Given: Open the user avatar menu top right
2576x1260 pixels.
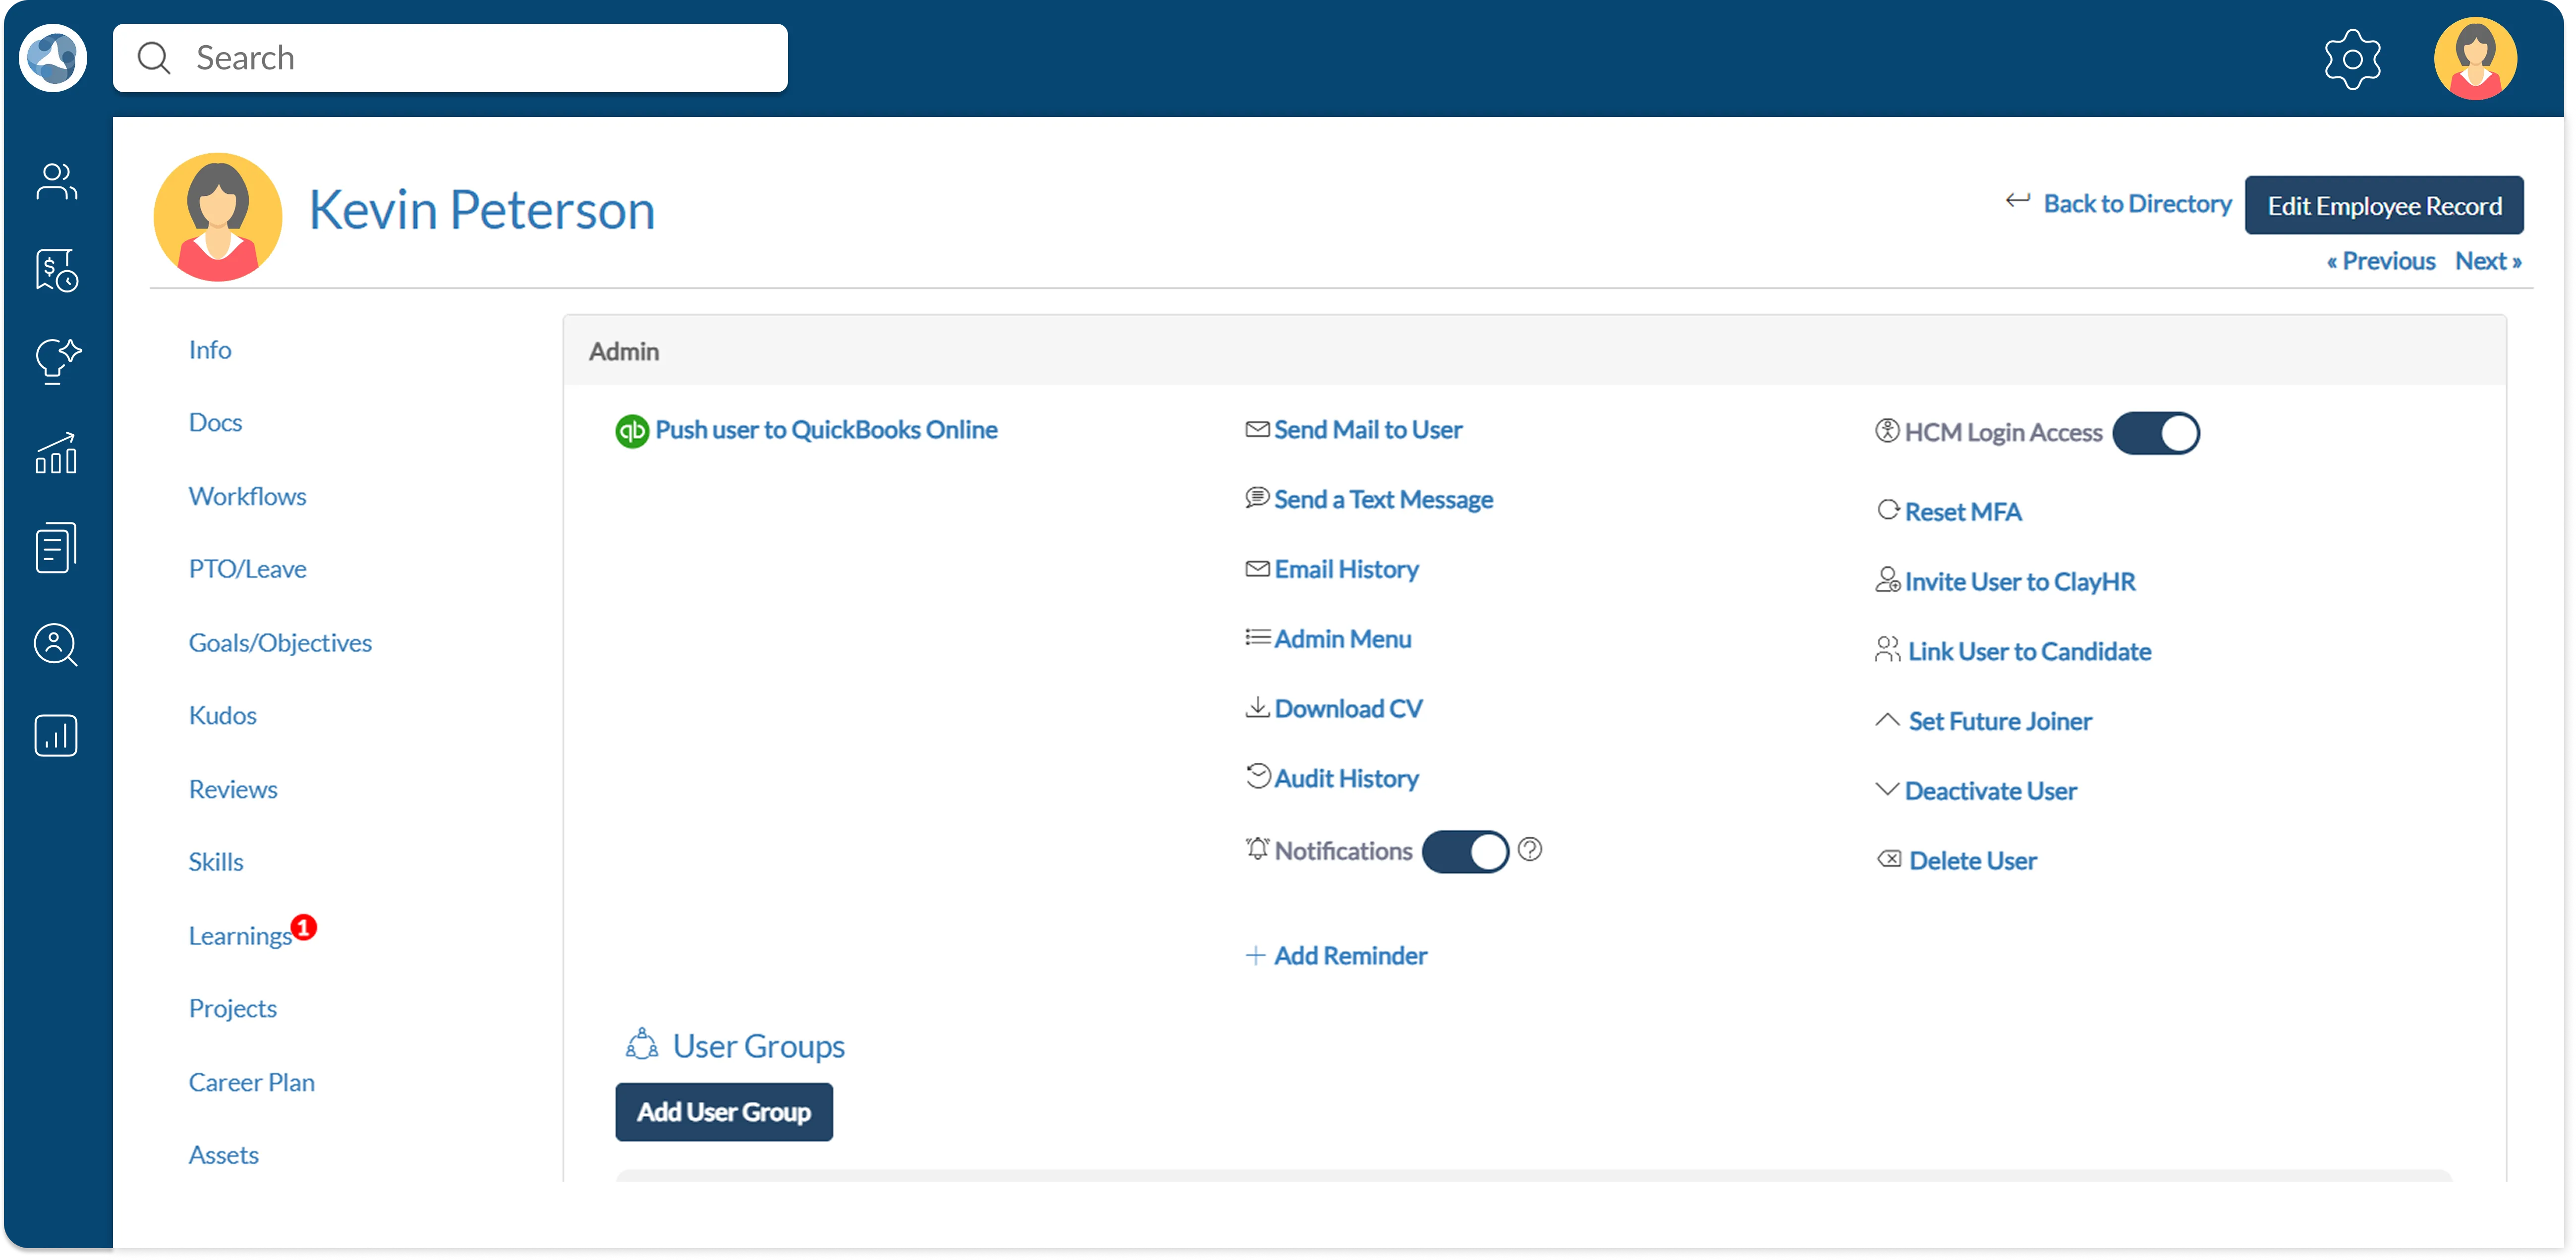Looking at the screenshot, I should (x=2475, y=59).
